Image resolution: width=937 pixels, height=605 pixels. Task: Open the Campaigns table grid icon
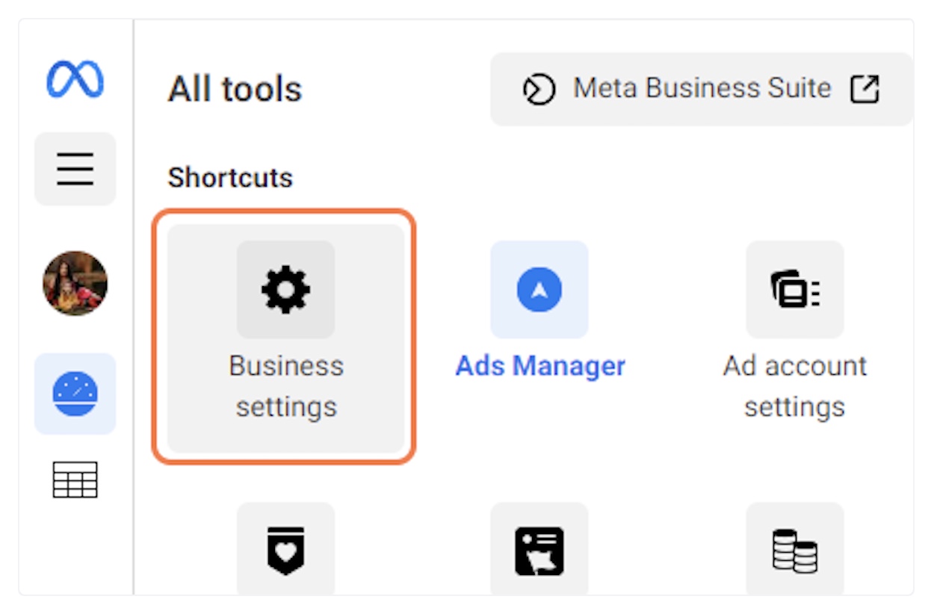[75, 480]
